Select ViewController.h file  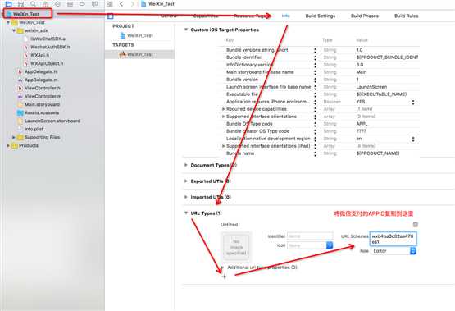(43, 88)
